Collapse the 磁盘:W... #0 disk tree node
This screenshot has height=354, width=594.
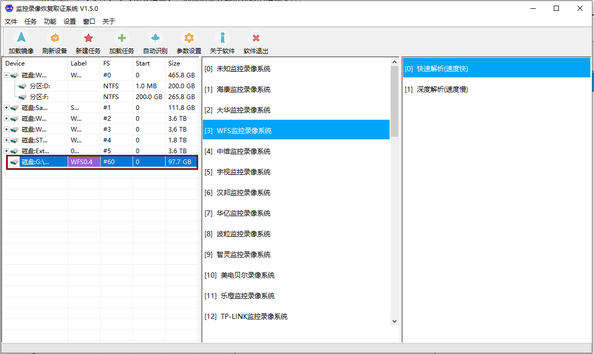(6, 75)
